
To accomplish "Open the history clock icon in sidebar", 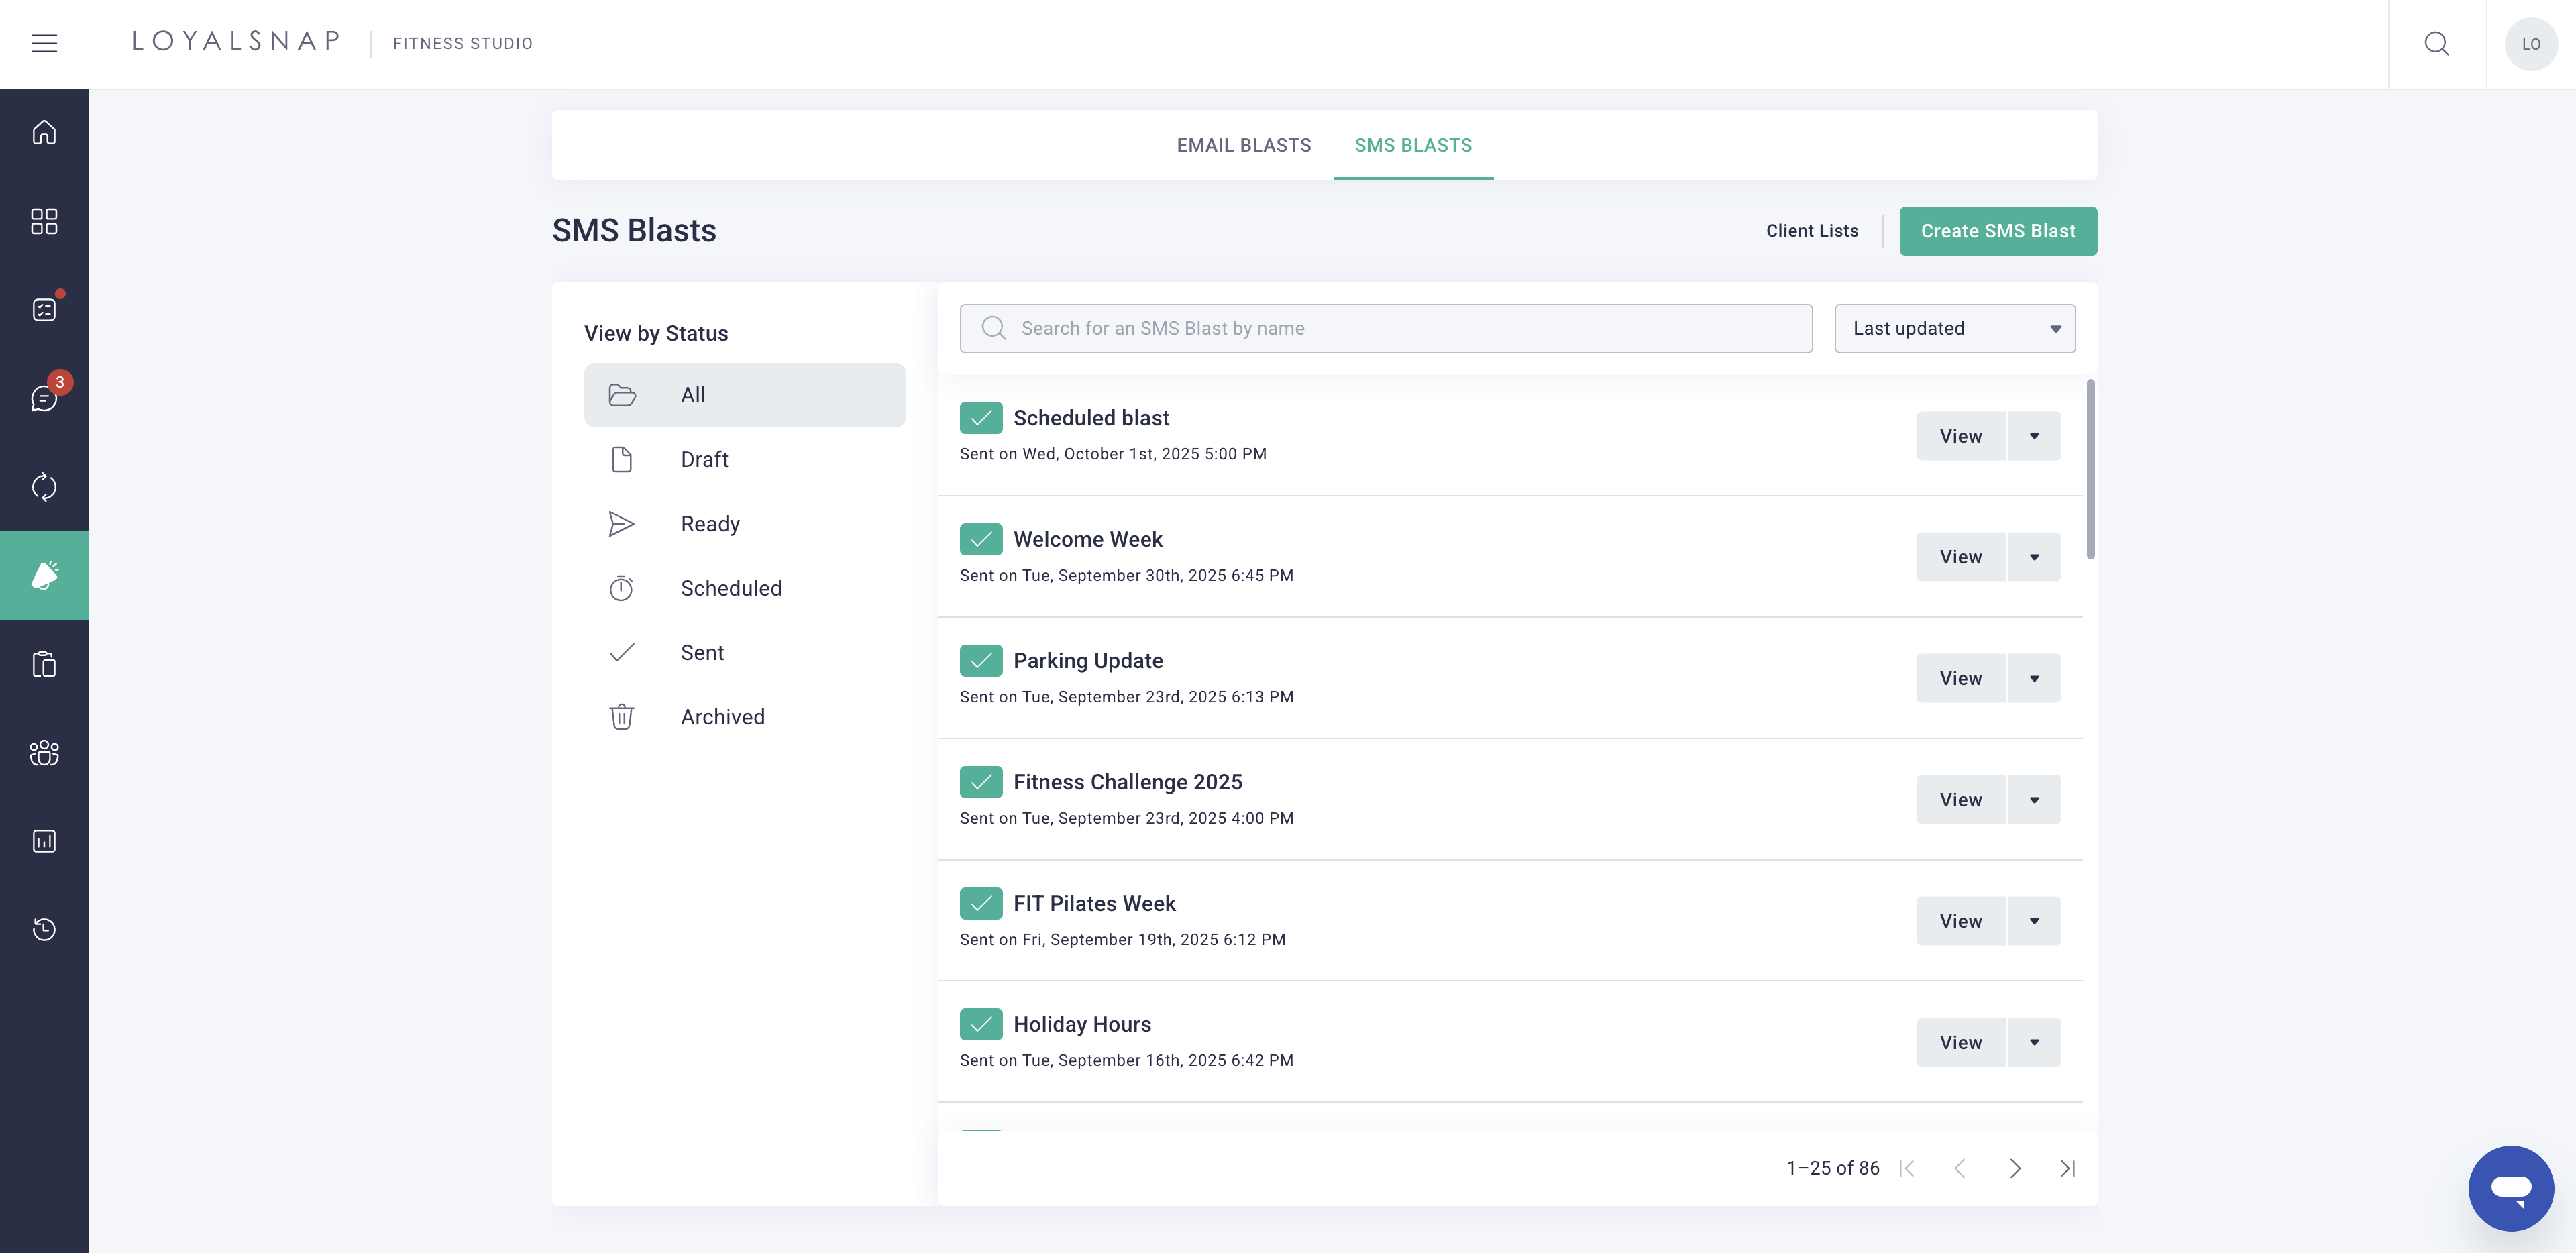I will point(44,929).
